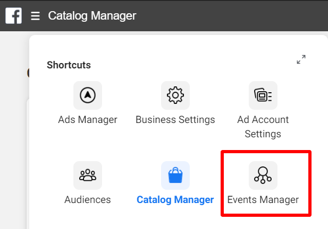Open the Events Manager node icon
The image size is (328, 229).
click(263, 175)
